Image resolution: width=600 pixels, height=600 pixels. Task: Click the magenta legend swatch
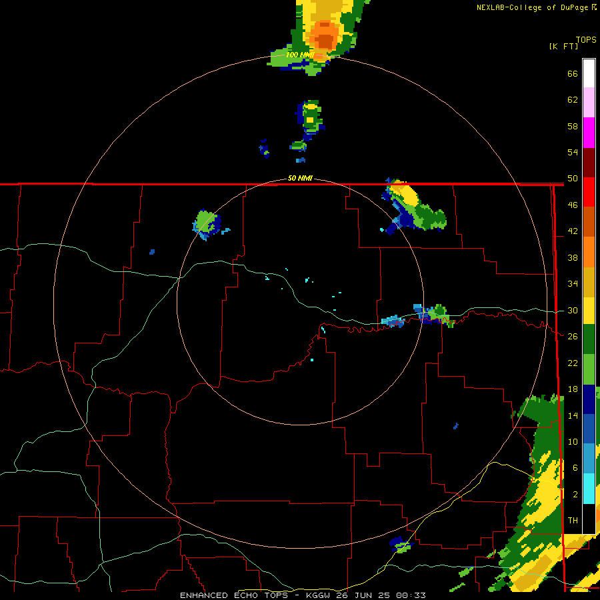tap(589, 133)
